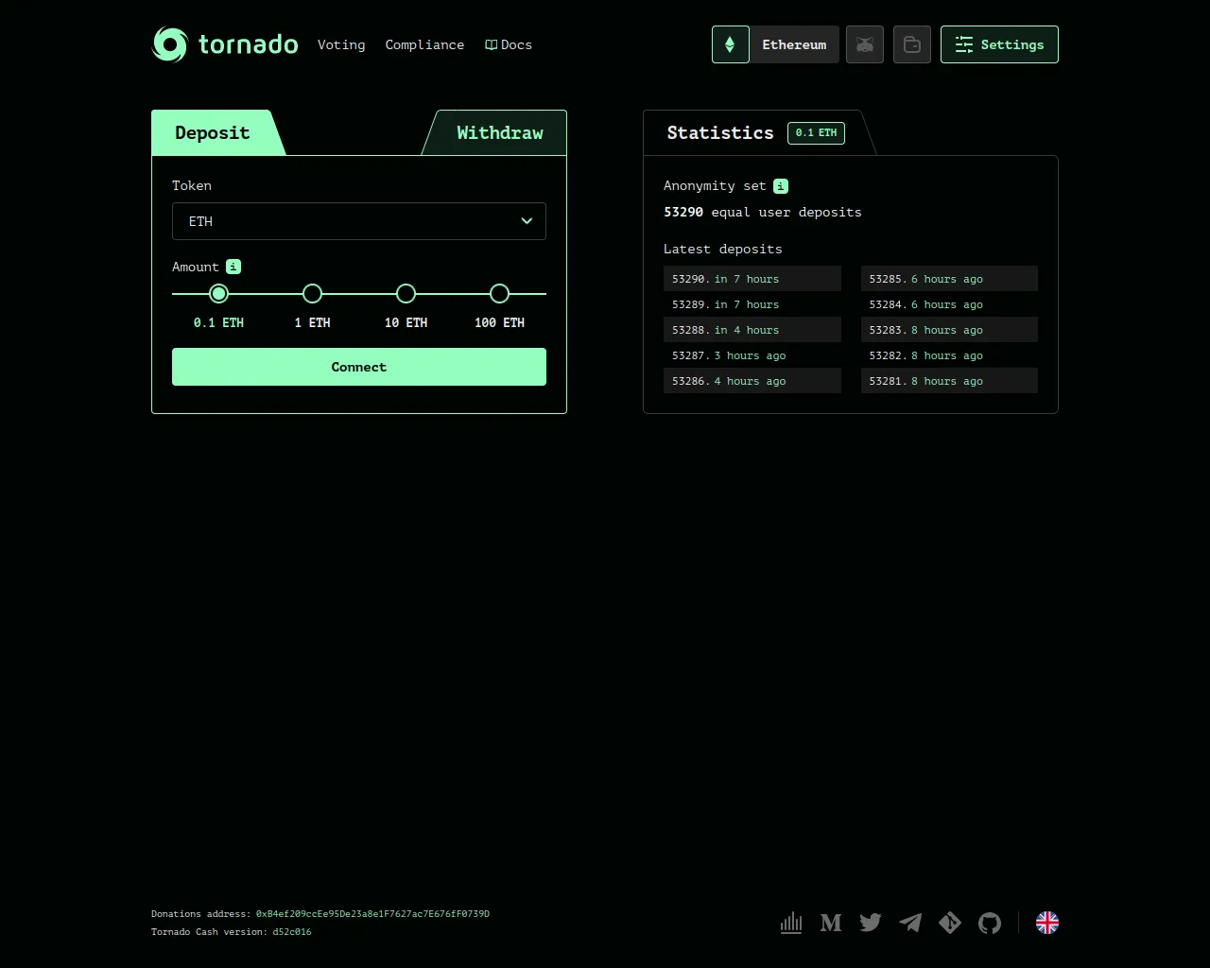Click the Tornado logo
1210x968 pixels.
point(225,44)
